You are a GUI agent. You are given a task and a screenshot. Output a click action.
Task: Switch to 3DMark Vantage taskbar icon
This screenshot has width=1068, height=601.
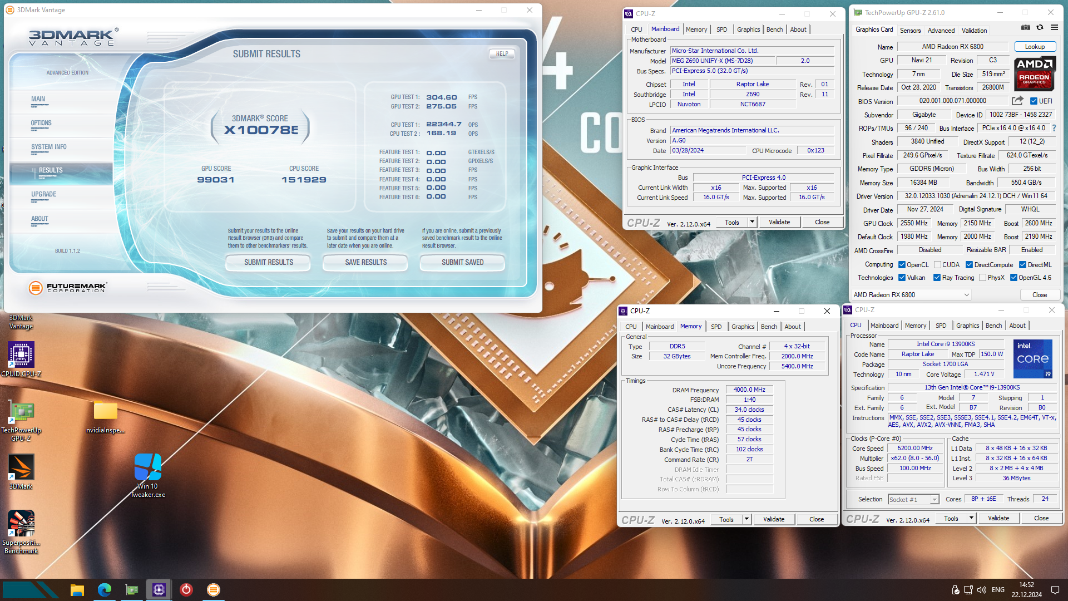214,589
